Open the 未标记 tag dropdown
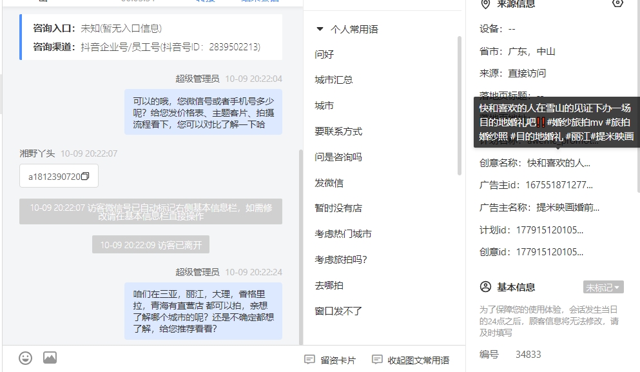Image resolution: width=640 pixels, height=372 pixels. coord(603,287)
